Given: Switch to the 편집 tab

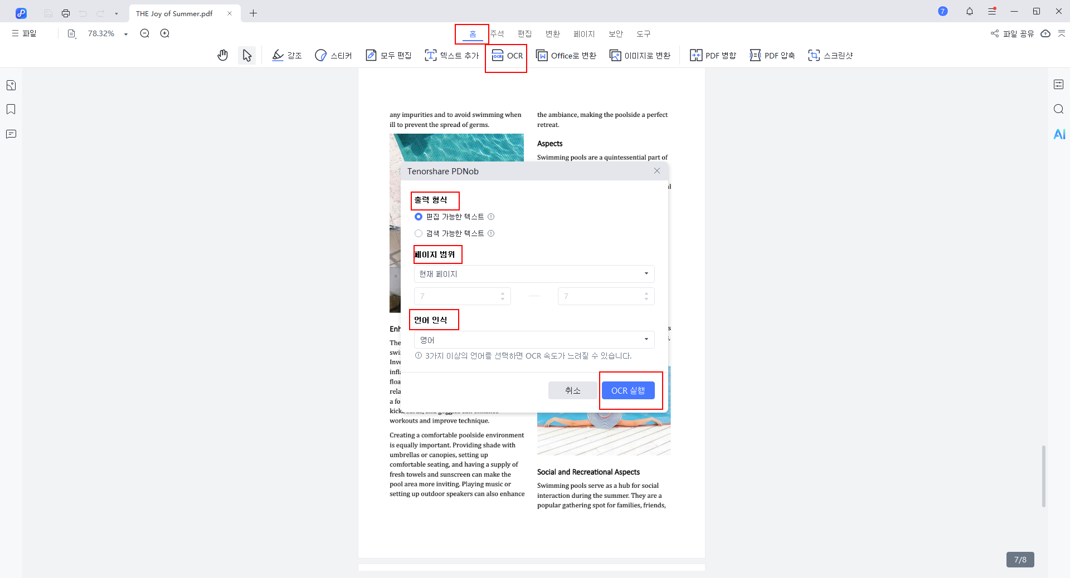Looking at the screenshot, I should 525,34.
